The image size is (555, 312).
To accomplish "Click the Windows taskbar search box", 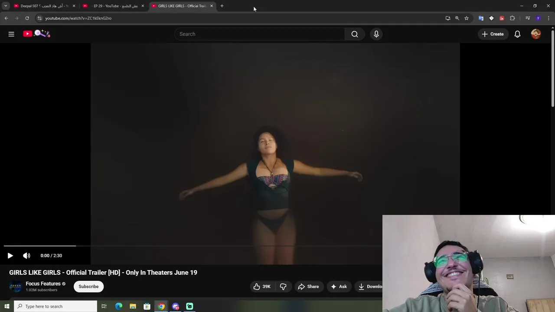I will click(55, 306).
